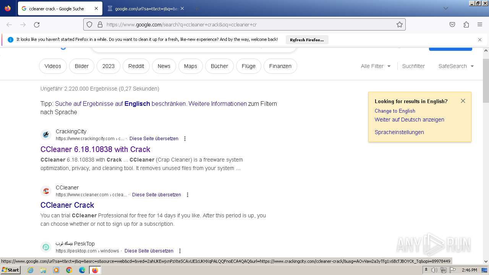Translate the pesktop.com result page
489x275 pixels.
tap(149, 251)
